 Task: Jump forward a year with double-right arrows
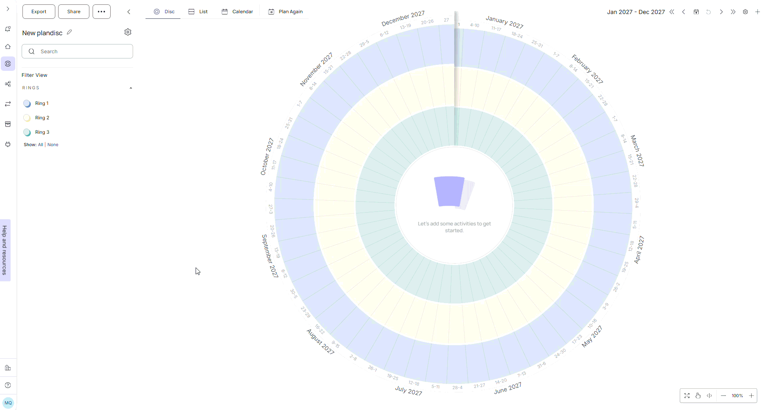click(733, 12)
